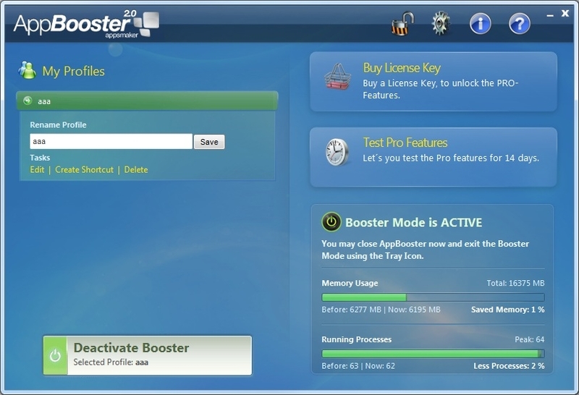Click the 'Saved Memory: 1 %' text
This screenshot has width=579, height=395.
[508, 310]
